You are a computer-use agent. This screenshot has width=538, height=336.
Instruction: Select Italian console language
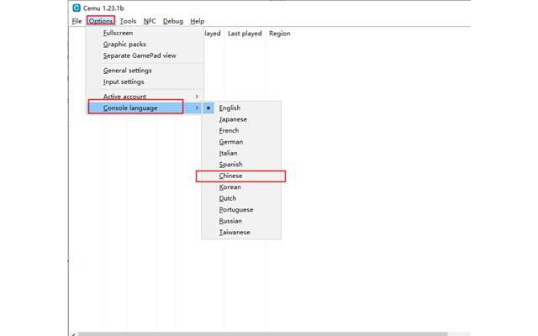coord(241,153)
